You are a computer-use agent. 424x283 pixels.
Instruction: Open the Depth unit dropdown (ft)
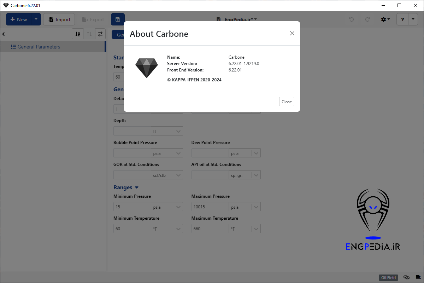178,131
